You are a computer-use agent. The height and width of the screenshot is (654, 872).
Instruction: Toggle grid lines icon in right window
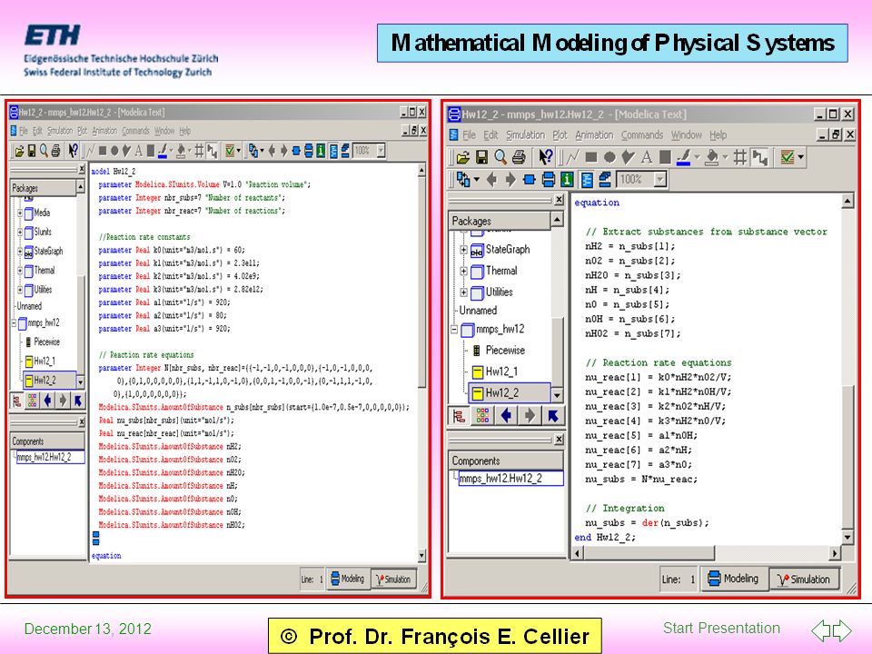(x=739, y=158)
